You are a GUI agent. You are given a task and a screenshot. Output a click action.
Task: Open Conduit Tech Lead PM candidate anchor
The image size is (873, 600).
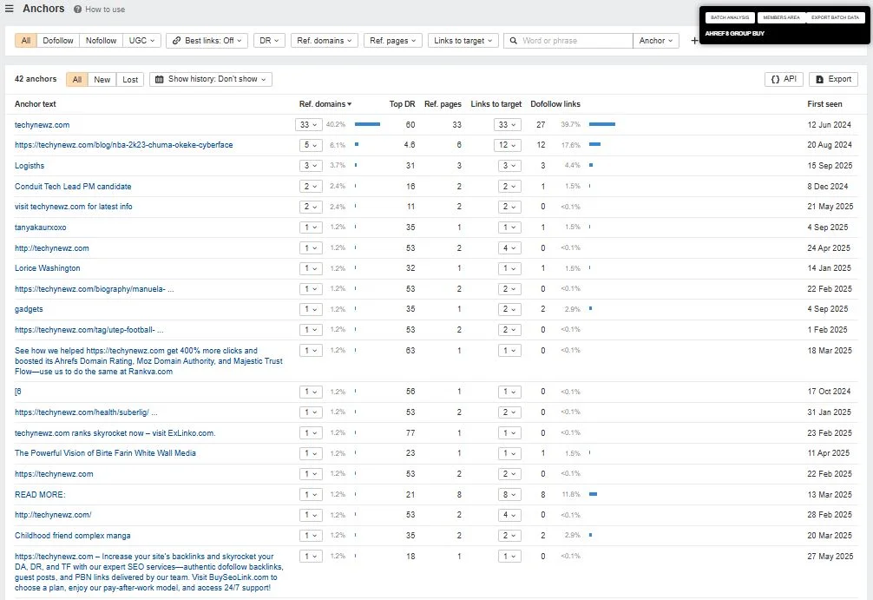(x=73, y=186)
